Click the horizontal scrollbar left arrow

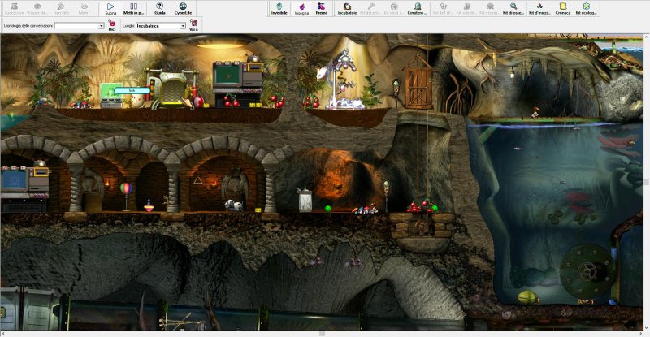(x=3, y=333)
